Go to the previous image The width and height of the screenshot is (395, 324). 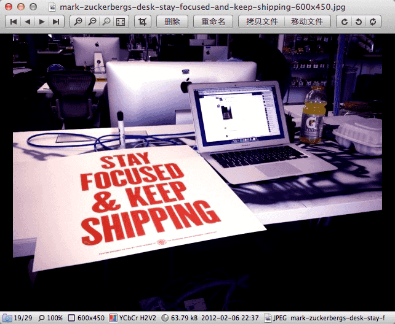[x=28, y=21]
